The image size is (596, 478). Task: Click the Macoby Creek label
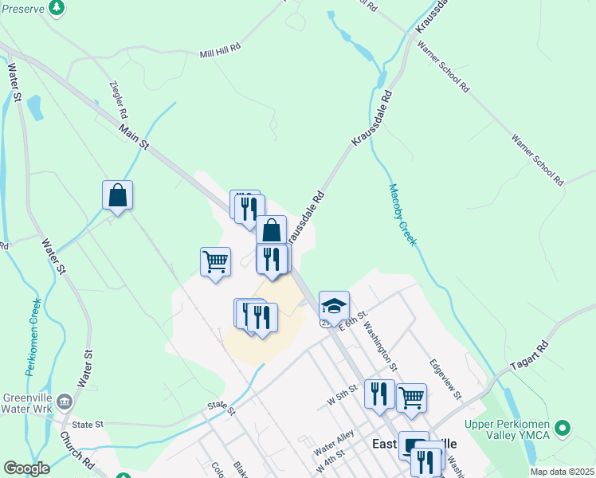point(402,215)
